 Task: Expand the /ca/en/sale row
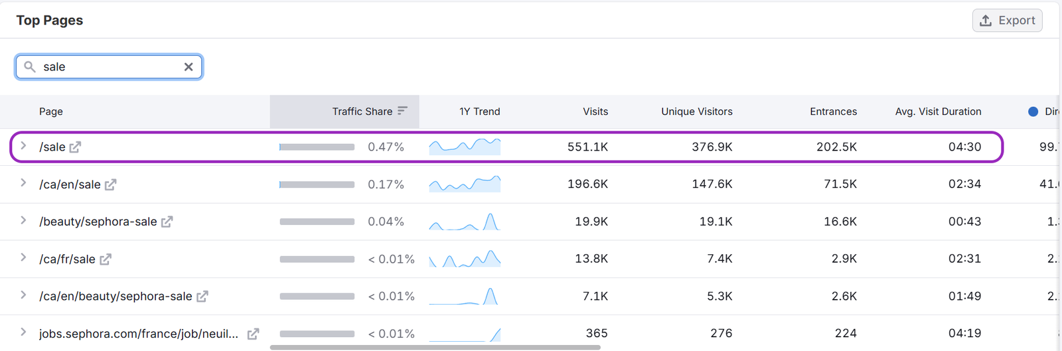(x=23, y=183)
